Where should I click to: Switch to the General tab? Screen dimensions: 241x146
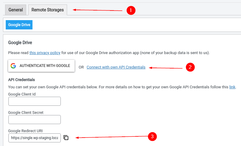point(16,10)
